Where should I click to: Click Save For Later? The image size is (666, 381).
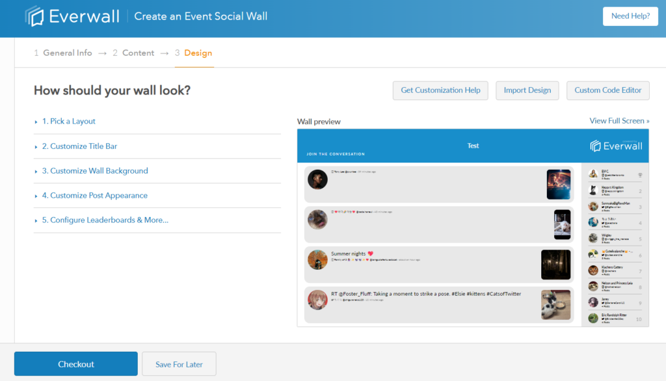click(179, 363)
